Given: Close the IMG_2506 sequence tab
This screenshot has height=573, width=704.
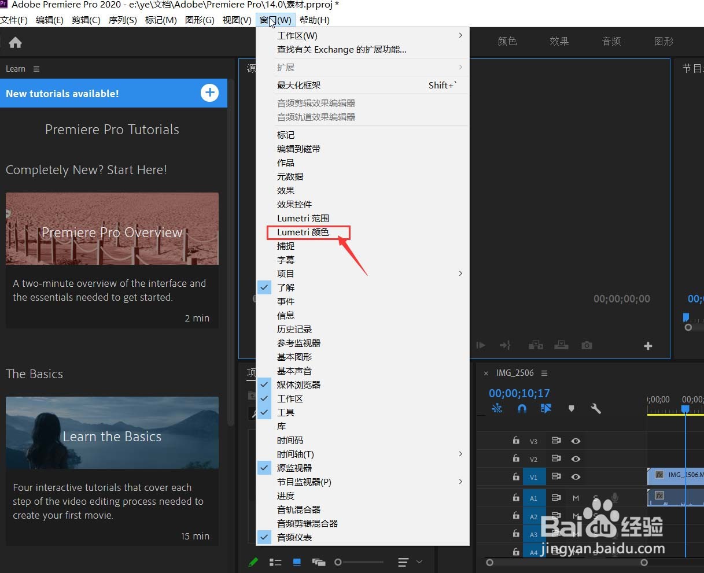Looking at the screenshot, I should 486,373.
